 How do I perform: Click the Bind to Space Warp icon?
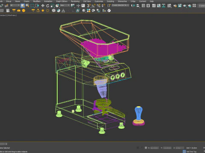6,6
